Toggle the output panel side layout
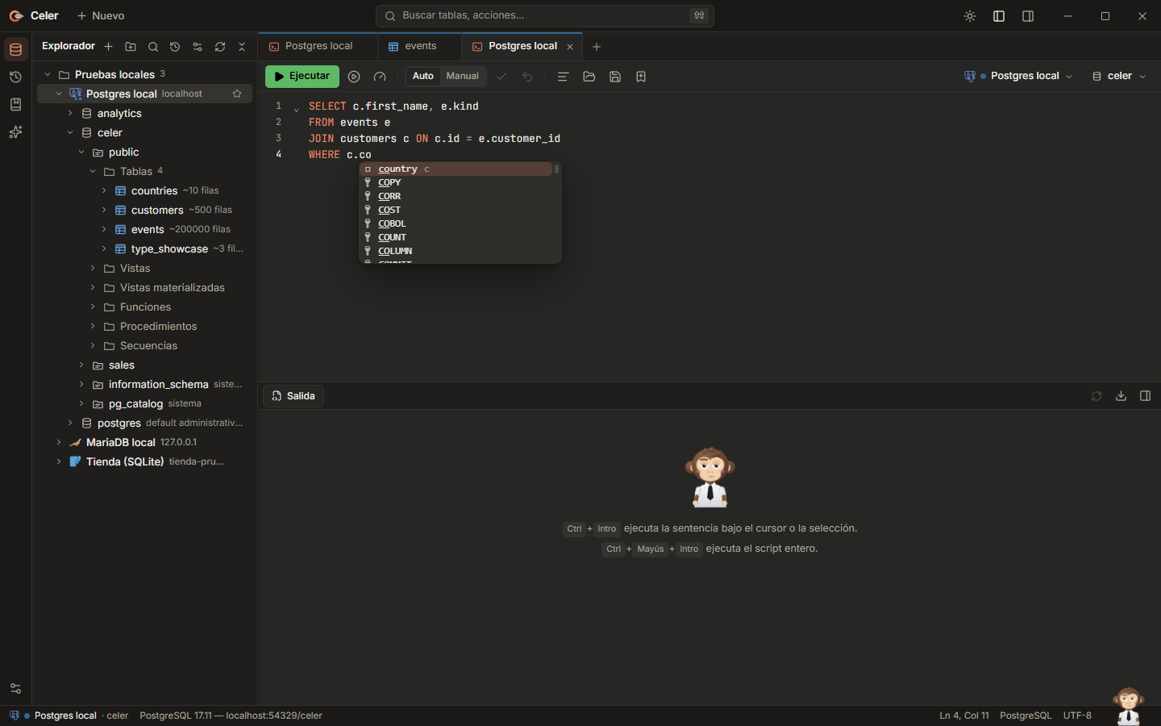The image size is (1161, 726). pos(1145,396)
